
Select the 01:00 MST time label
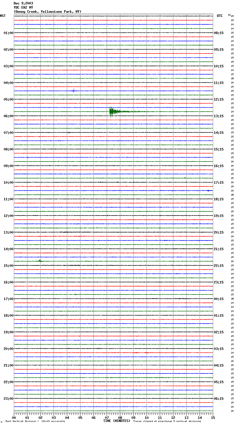click(9, 33)
